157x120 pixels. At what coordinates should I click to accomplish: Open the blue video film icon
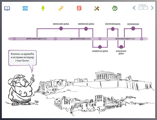25,8
